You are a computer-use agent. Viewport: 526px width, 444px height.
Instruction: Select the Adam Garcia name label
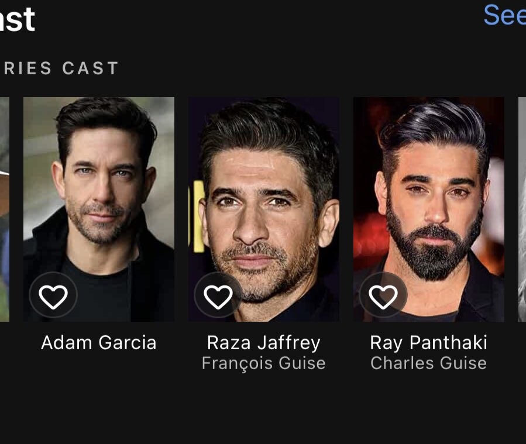click(x=99, y=343)
